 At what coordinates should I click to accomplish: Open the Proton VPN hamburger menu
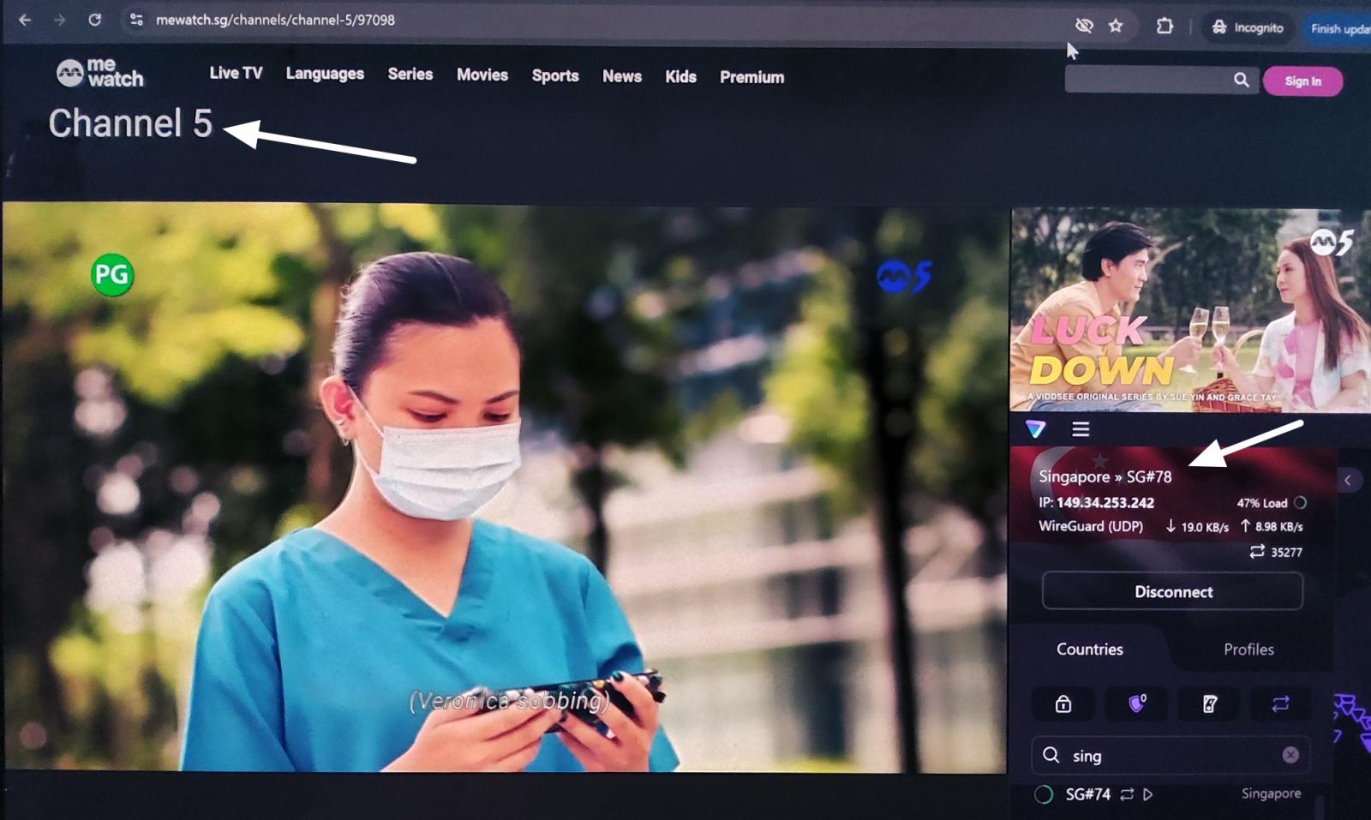(1080, 429)
